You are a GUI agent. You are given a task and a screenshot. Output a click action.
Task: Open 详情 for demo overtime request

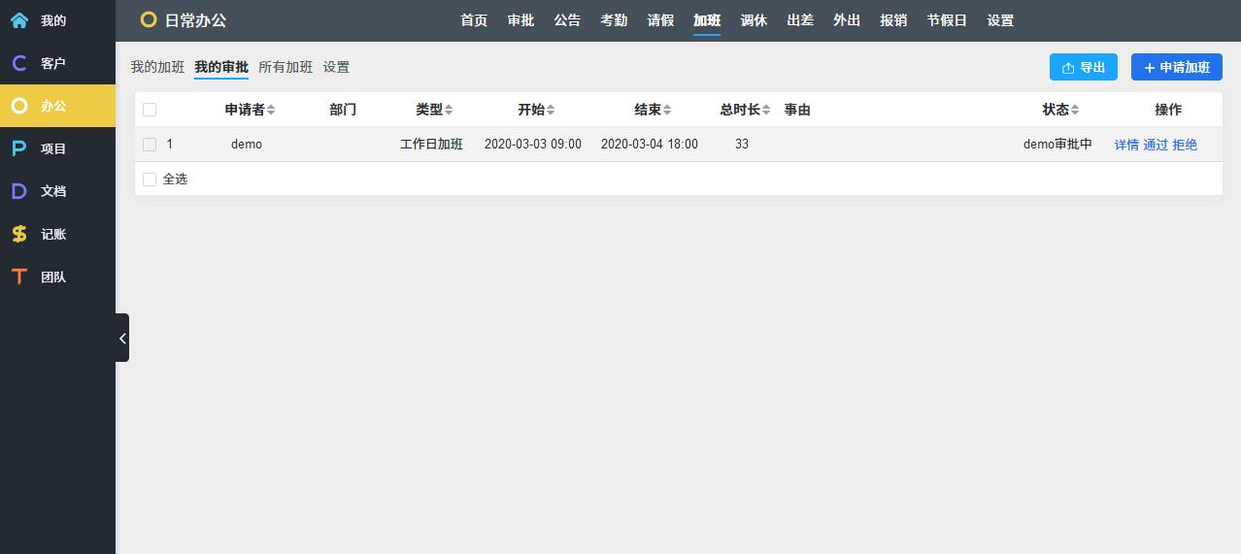[x=1126, y=145]
